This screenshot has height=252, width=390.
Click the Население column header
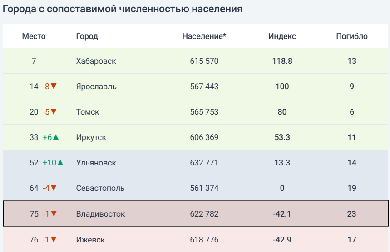coord(204,36)
